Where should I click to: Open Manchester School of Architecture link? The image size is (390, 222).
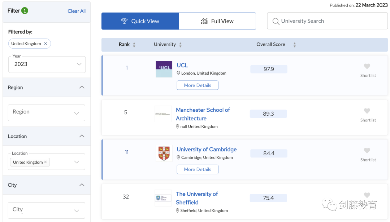click(x=203, y=114)
